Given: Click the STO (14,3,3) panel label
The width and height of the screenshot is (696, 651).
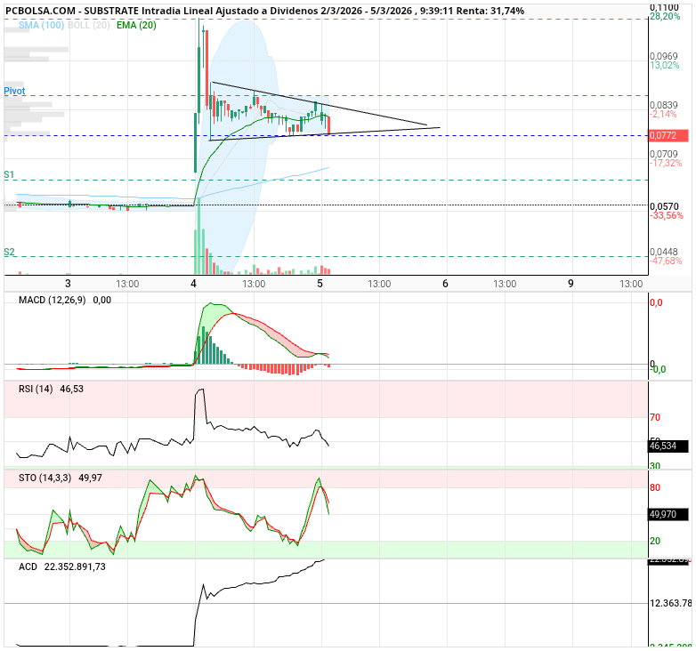Looking at the screenshot, I should pyautogui.click(x=45, y=478).
